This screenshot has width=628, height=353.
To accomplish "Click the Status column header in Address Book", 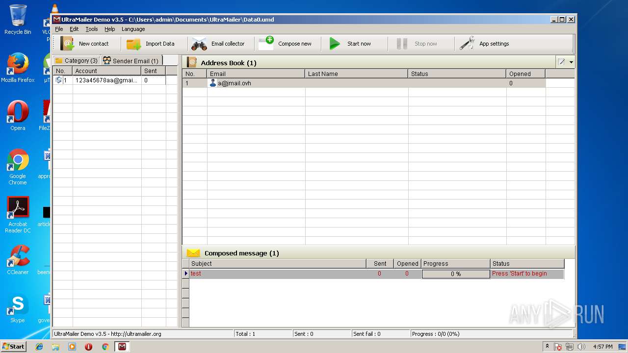I will pos(457,74).
